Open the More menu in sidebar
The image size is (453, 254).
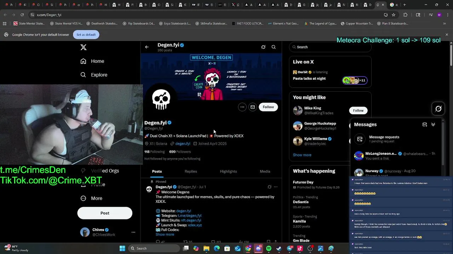[x=91, y=198]
